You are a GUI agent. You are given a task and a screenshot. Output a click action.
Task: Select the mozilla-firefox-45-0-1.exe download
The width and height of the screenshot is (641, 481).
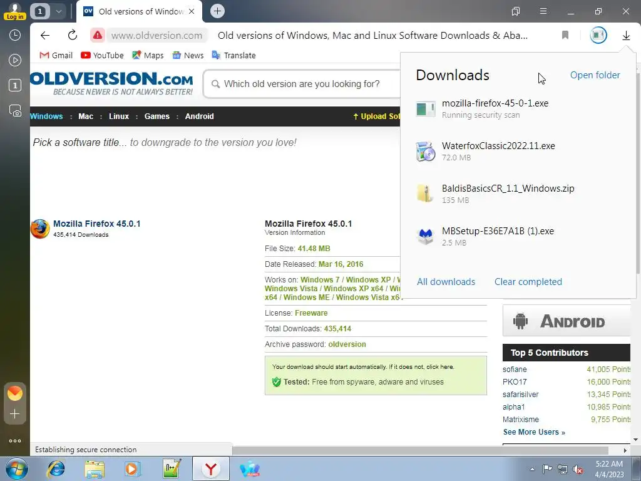point(518,109)
